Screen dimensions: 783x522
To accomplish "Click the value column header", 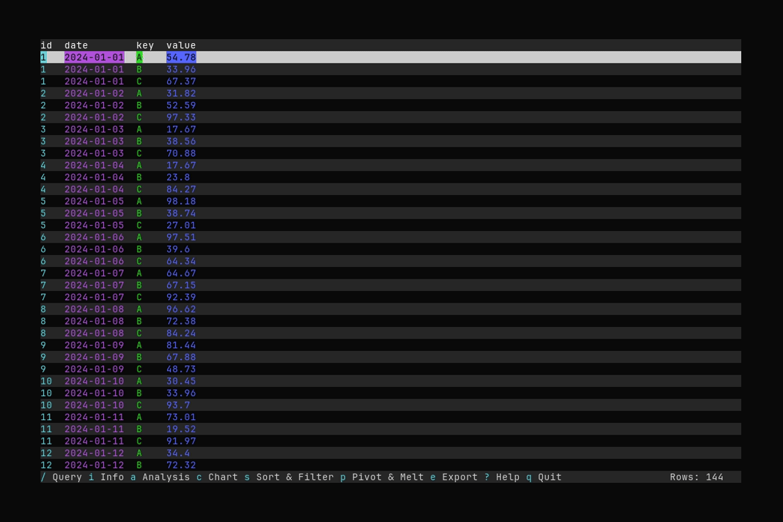I will pyautogui.click(x=181, y=45).
